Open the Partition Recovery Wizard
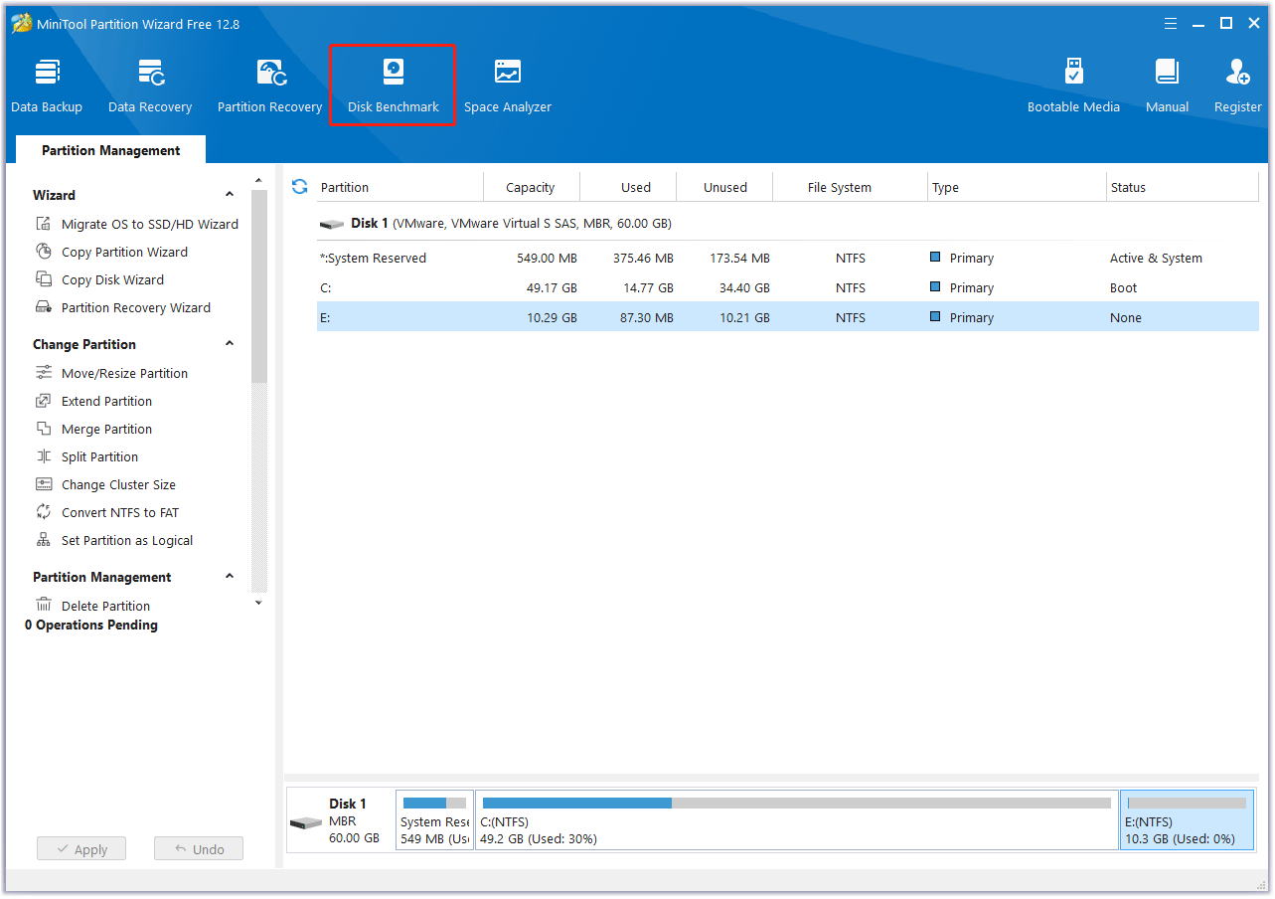 coord(123,307)
